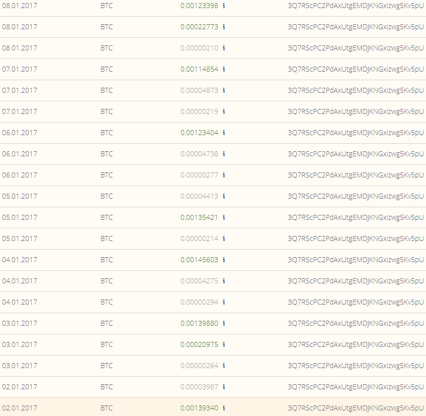
Task: Show info icon for amount 0.00000277
Action: [x=224, y=175]
